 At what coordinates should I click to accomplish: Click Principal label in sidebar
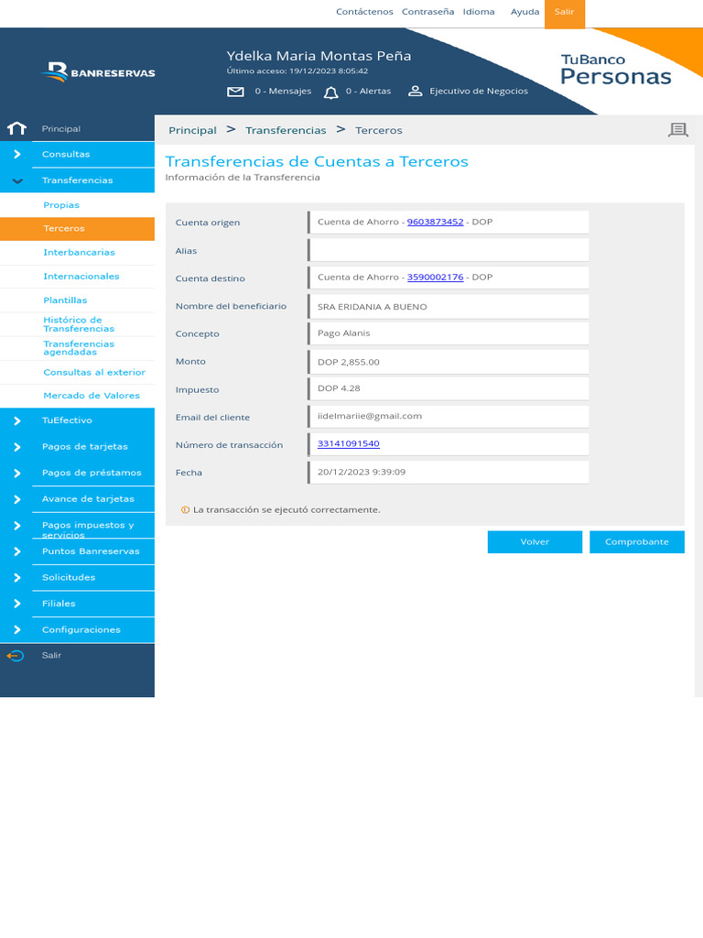pos(61,128)
